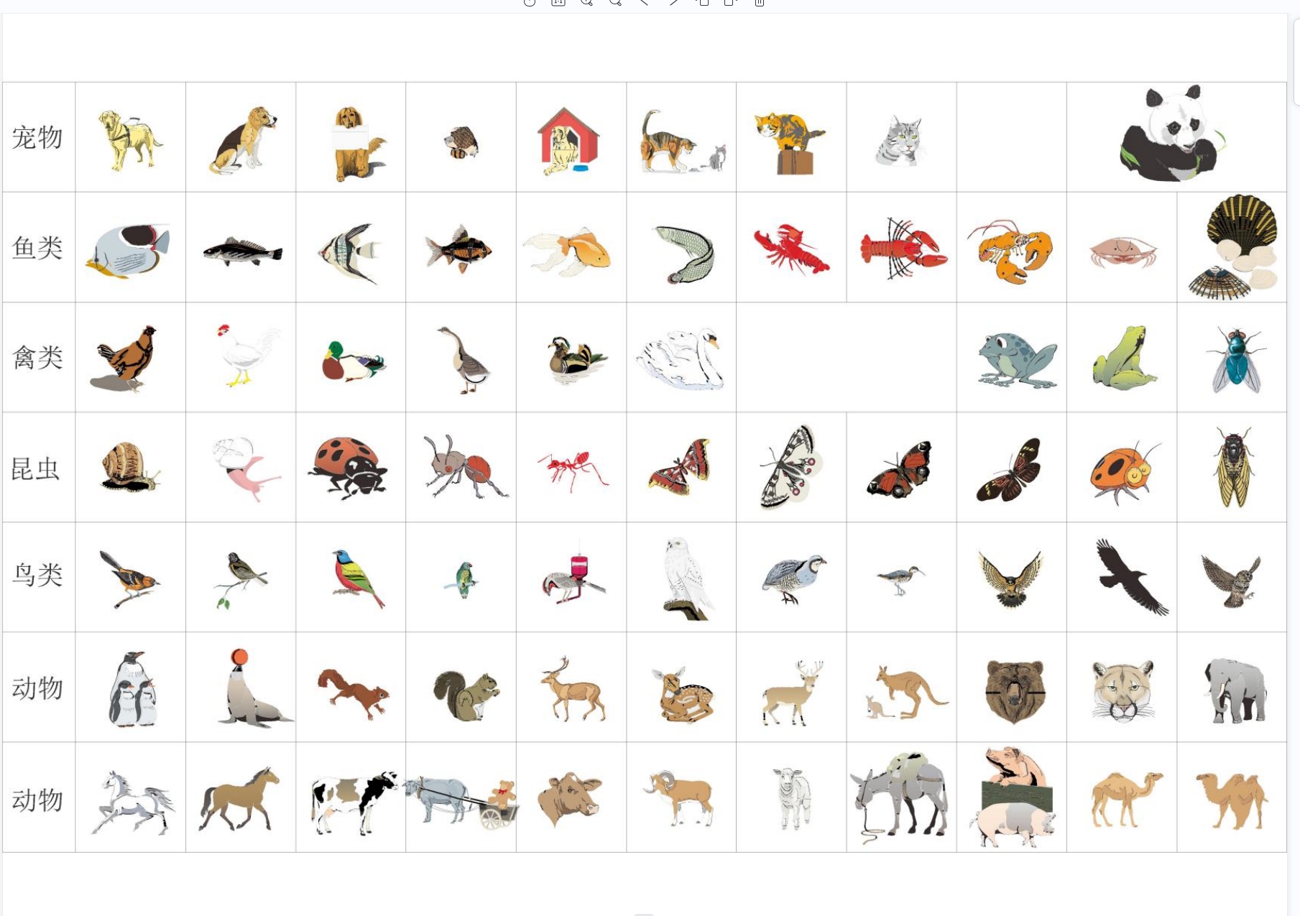Viewport: 1300px width, 916px height.
Task: Go to previous image with left arrow
Action: 644,2
